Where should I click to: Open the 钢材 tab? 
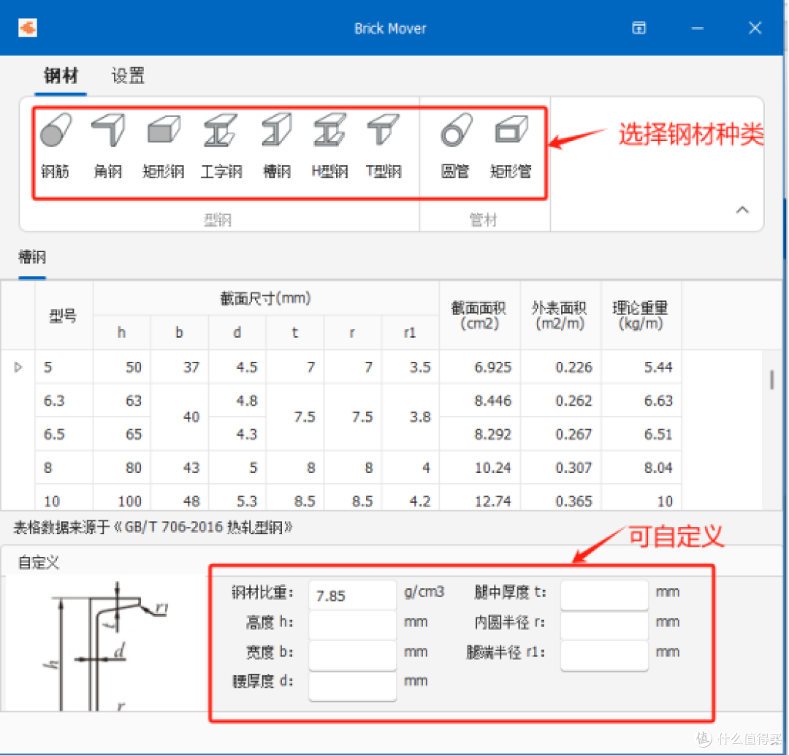click(x=61, y=76)
